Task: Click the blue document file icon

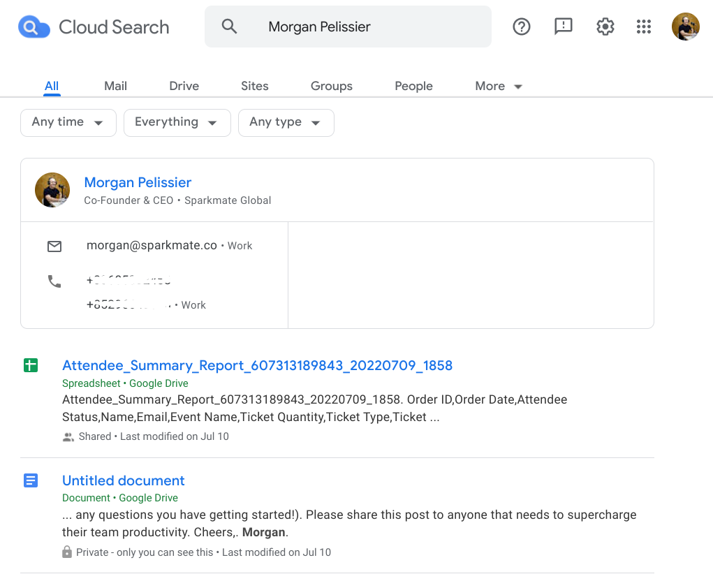Action: [x=31, y=480]
